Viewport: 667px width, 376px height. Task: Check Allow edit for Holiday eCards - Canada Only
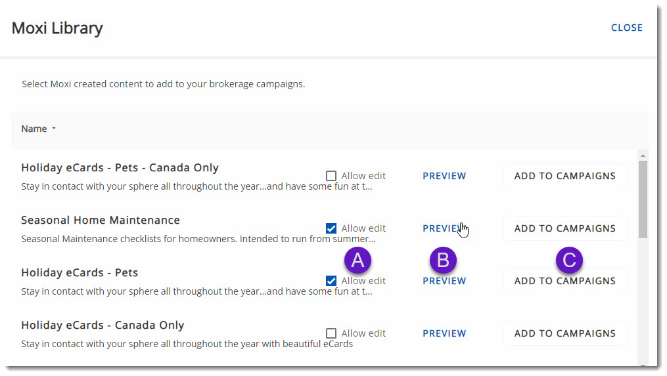pos(331,333)
